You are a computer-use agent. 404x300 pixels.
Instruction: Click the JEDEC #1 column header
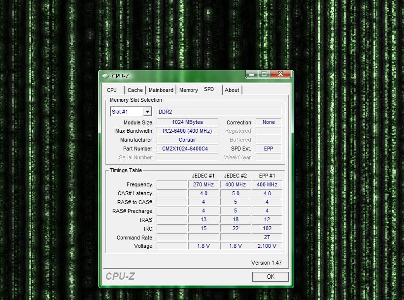pos(203,176)
